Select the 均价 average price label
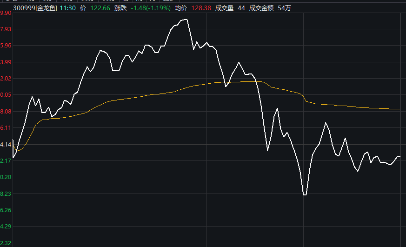This screenshot has width=406, height=247. click(181, 8)
